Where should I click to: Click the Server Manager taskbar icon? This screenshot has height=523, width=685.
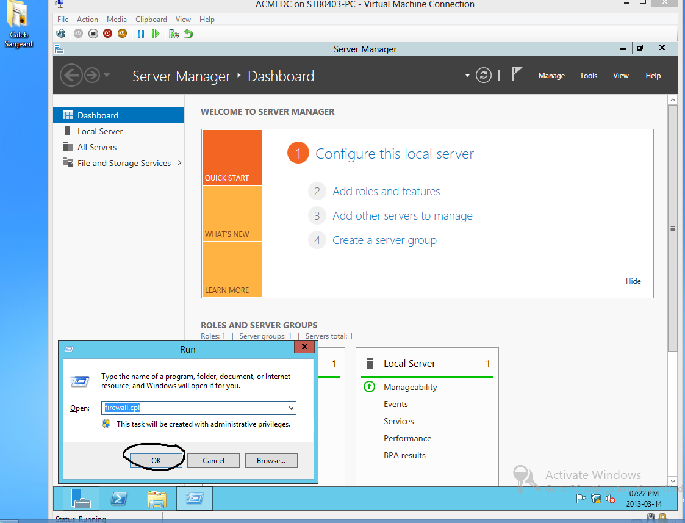pyautogui.click(x=81, y=499)
